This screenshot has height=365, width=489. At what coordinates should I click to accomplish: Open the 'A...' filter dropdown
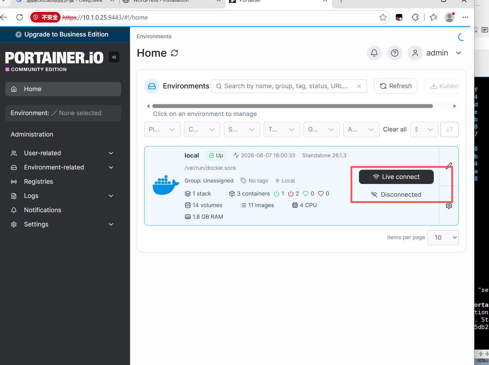361,129
